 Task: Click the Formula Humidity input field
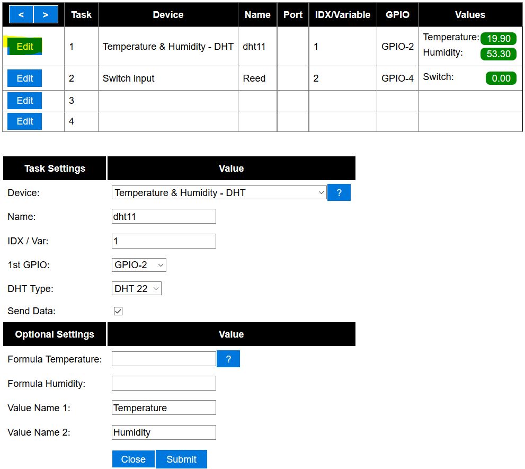(164, 383)
